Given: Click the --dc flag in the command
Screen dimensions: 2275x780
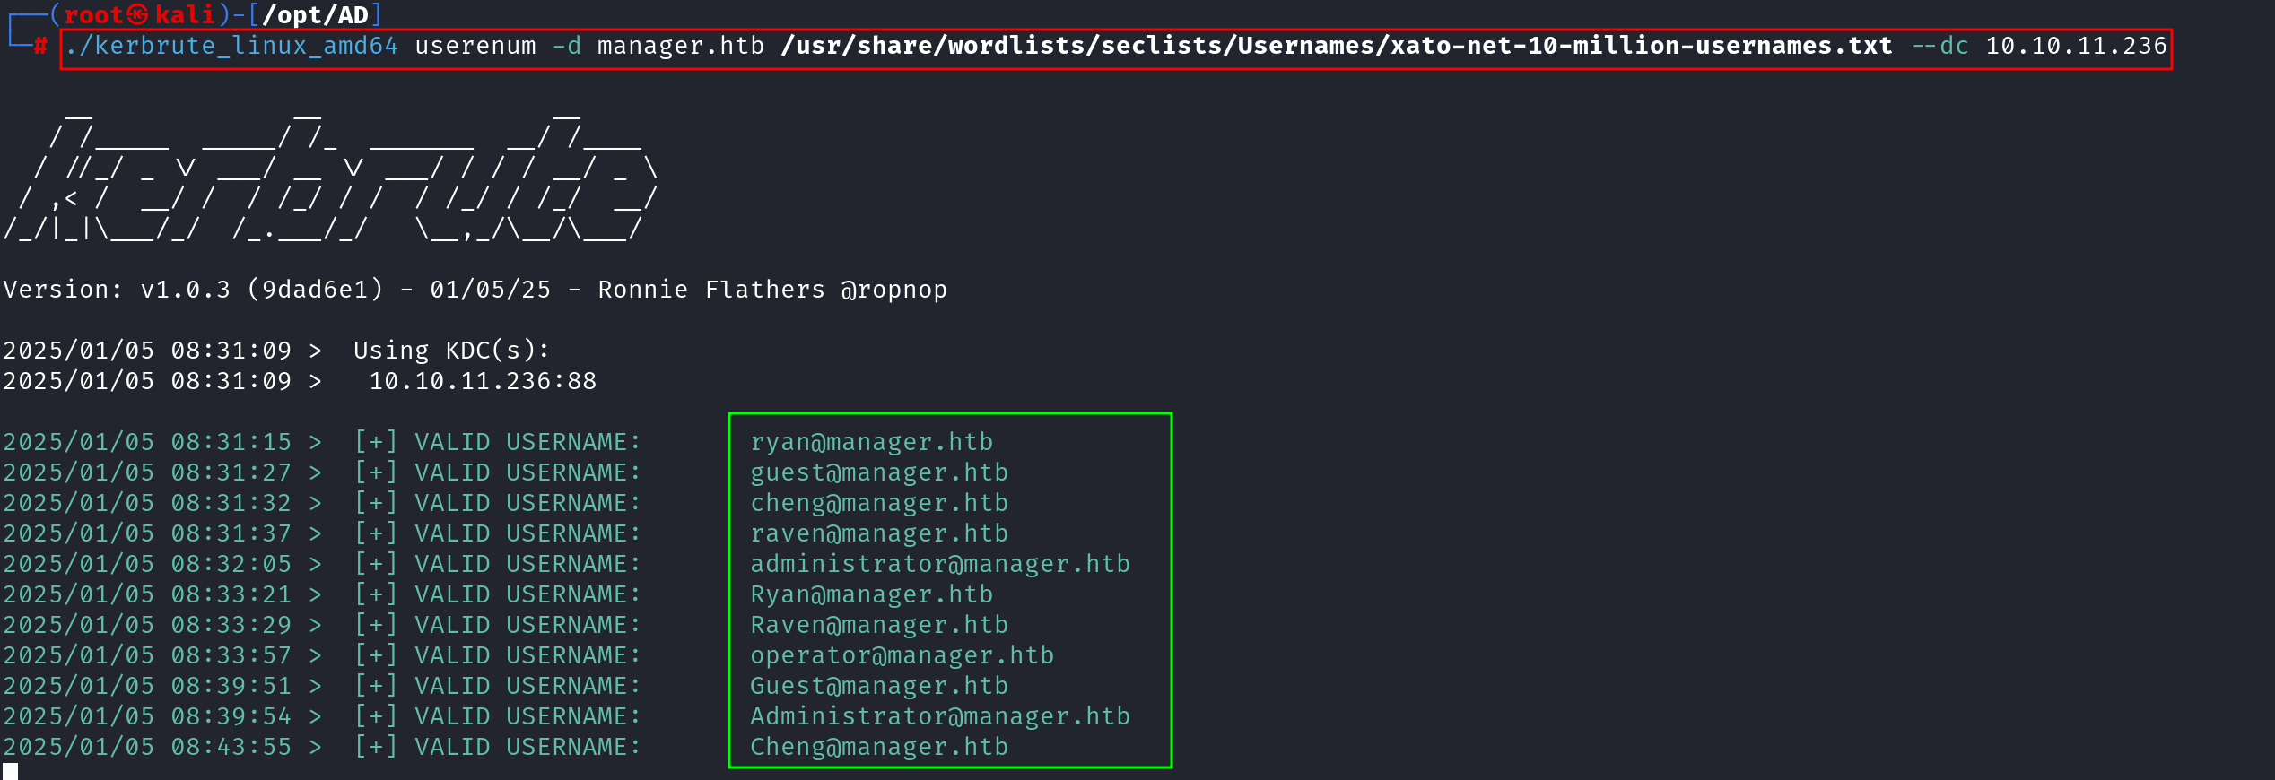Looking at the screenshot, I should (x=1939, y=46).
